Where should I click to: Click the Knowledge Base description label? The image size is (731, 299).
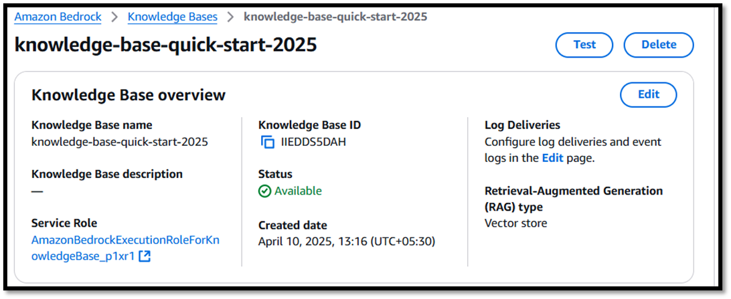[x=107, y=174]
